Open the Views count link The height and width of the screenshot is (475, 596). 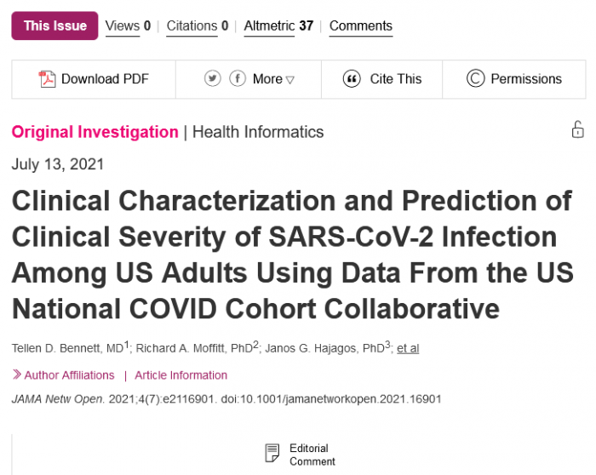click(x=128, y=26)
